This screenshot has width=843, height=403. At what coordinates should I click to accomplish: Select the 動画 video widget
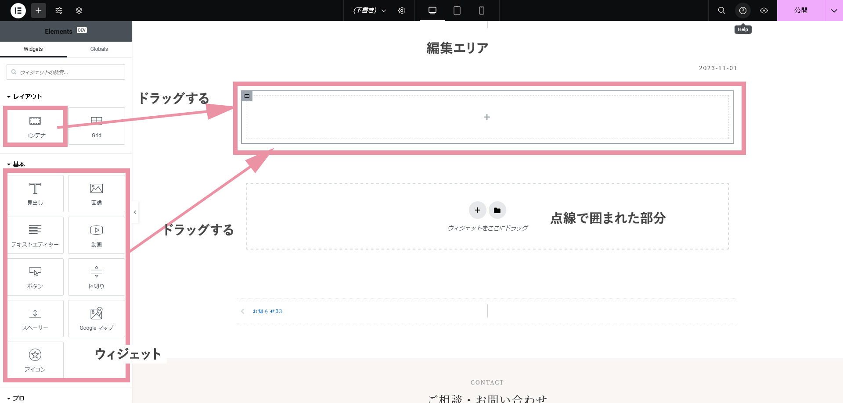click(97, 235)
